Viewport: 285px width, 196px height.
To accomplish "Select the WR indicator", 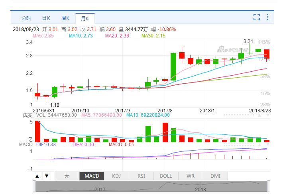I will (191, 176).
